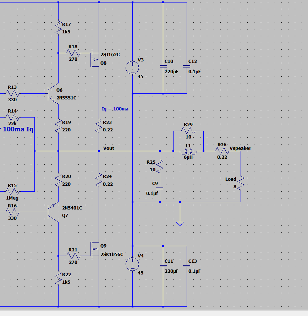308x316 pixels.
Task: Click the '6µH' inductor value
Action: (x=188, y=157)
